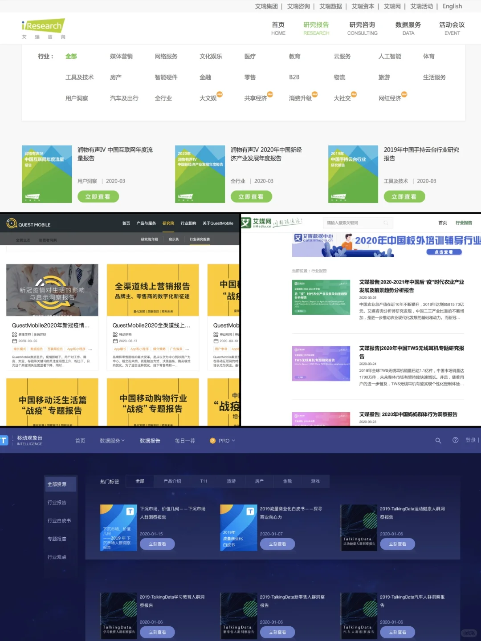This screenshot has height=641, width=481.
Task: Go to 首页 HOME in iResearch
Action: click(278, 28)
